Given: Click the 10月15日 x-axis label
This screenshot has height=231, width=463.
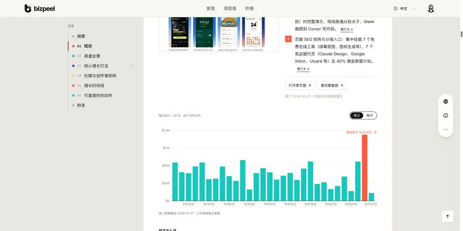Looking at the screenshot, I should coord(291,204).
